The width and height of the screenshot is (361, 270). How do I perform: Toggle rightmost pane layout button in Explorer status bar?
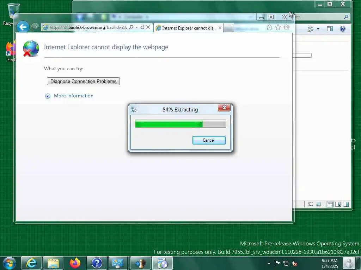346,204
